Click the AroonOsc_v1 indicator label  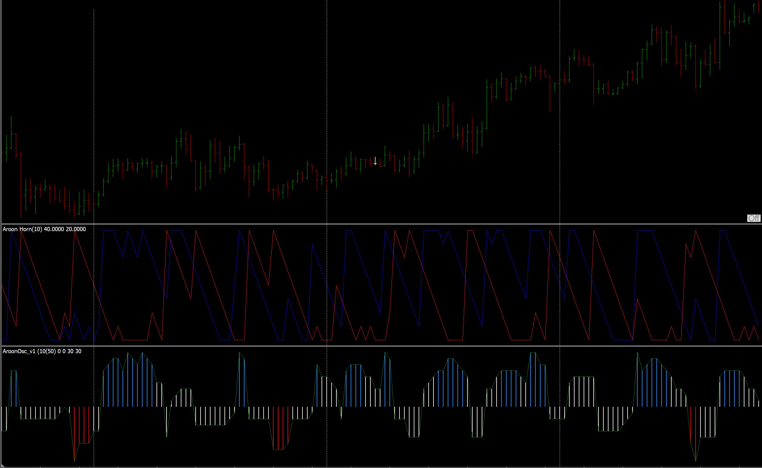19,351
